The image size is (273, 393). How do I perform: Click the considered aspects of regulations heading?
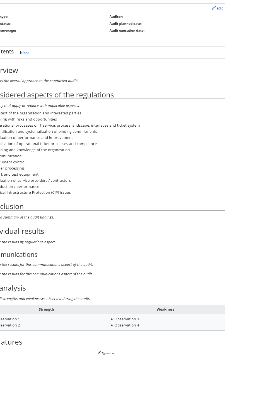57,95
